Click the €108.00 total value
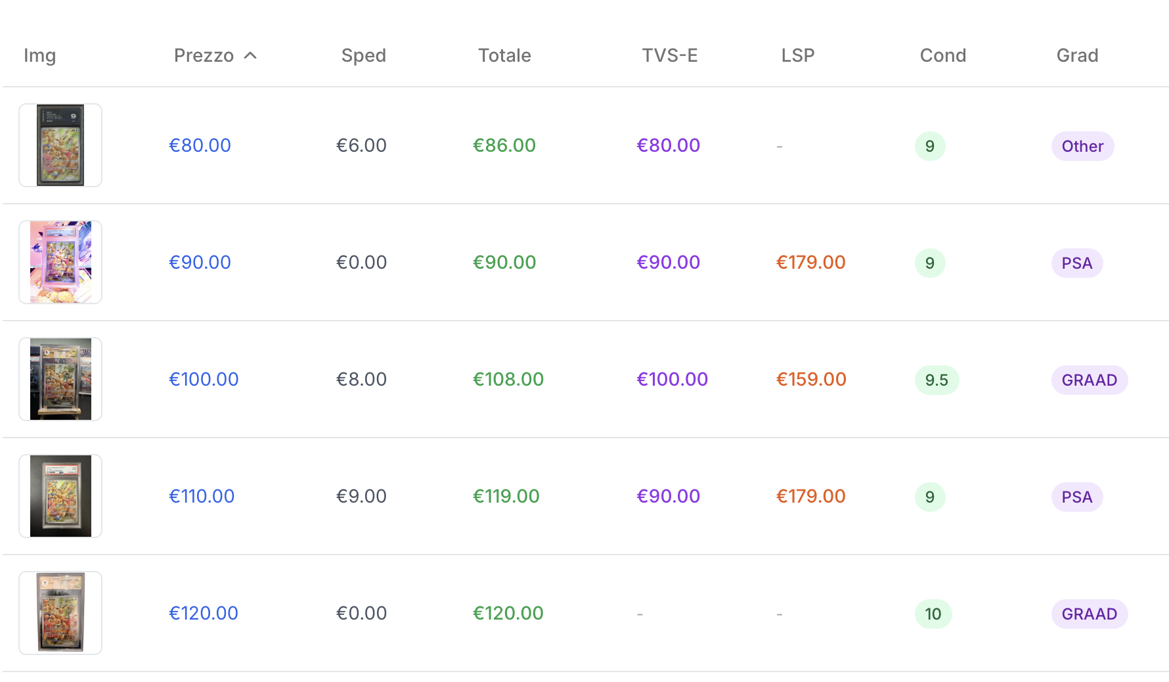 (x=508, y=379)
